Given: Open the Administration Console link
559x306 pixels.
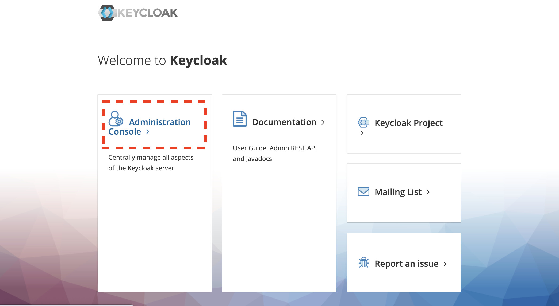Looking at the screenshot, I should pyautogui.click(x=160, y=122).
